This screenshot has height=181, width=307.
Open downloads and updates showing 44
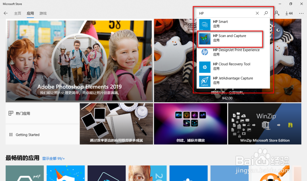coord(289,13)
